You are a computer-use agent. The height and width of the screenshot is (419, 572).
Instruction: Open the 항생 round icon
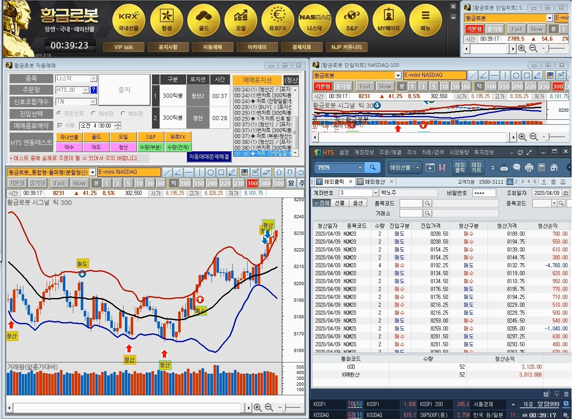pos(167,20)
